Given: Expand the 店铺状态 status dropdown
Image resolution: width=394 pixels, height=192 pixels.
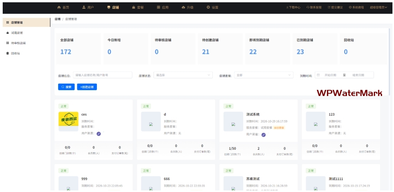Looking at the screenshot, I should tap(183, 75).
